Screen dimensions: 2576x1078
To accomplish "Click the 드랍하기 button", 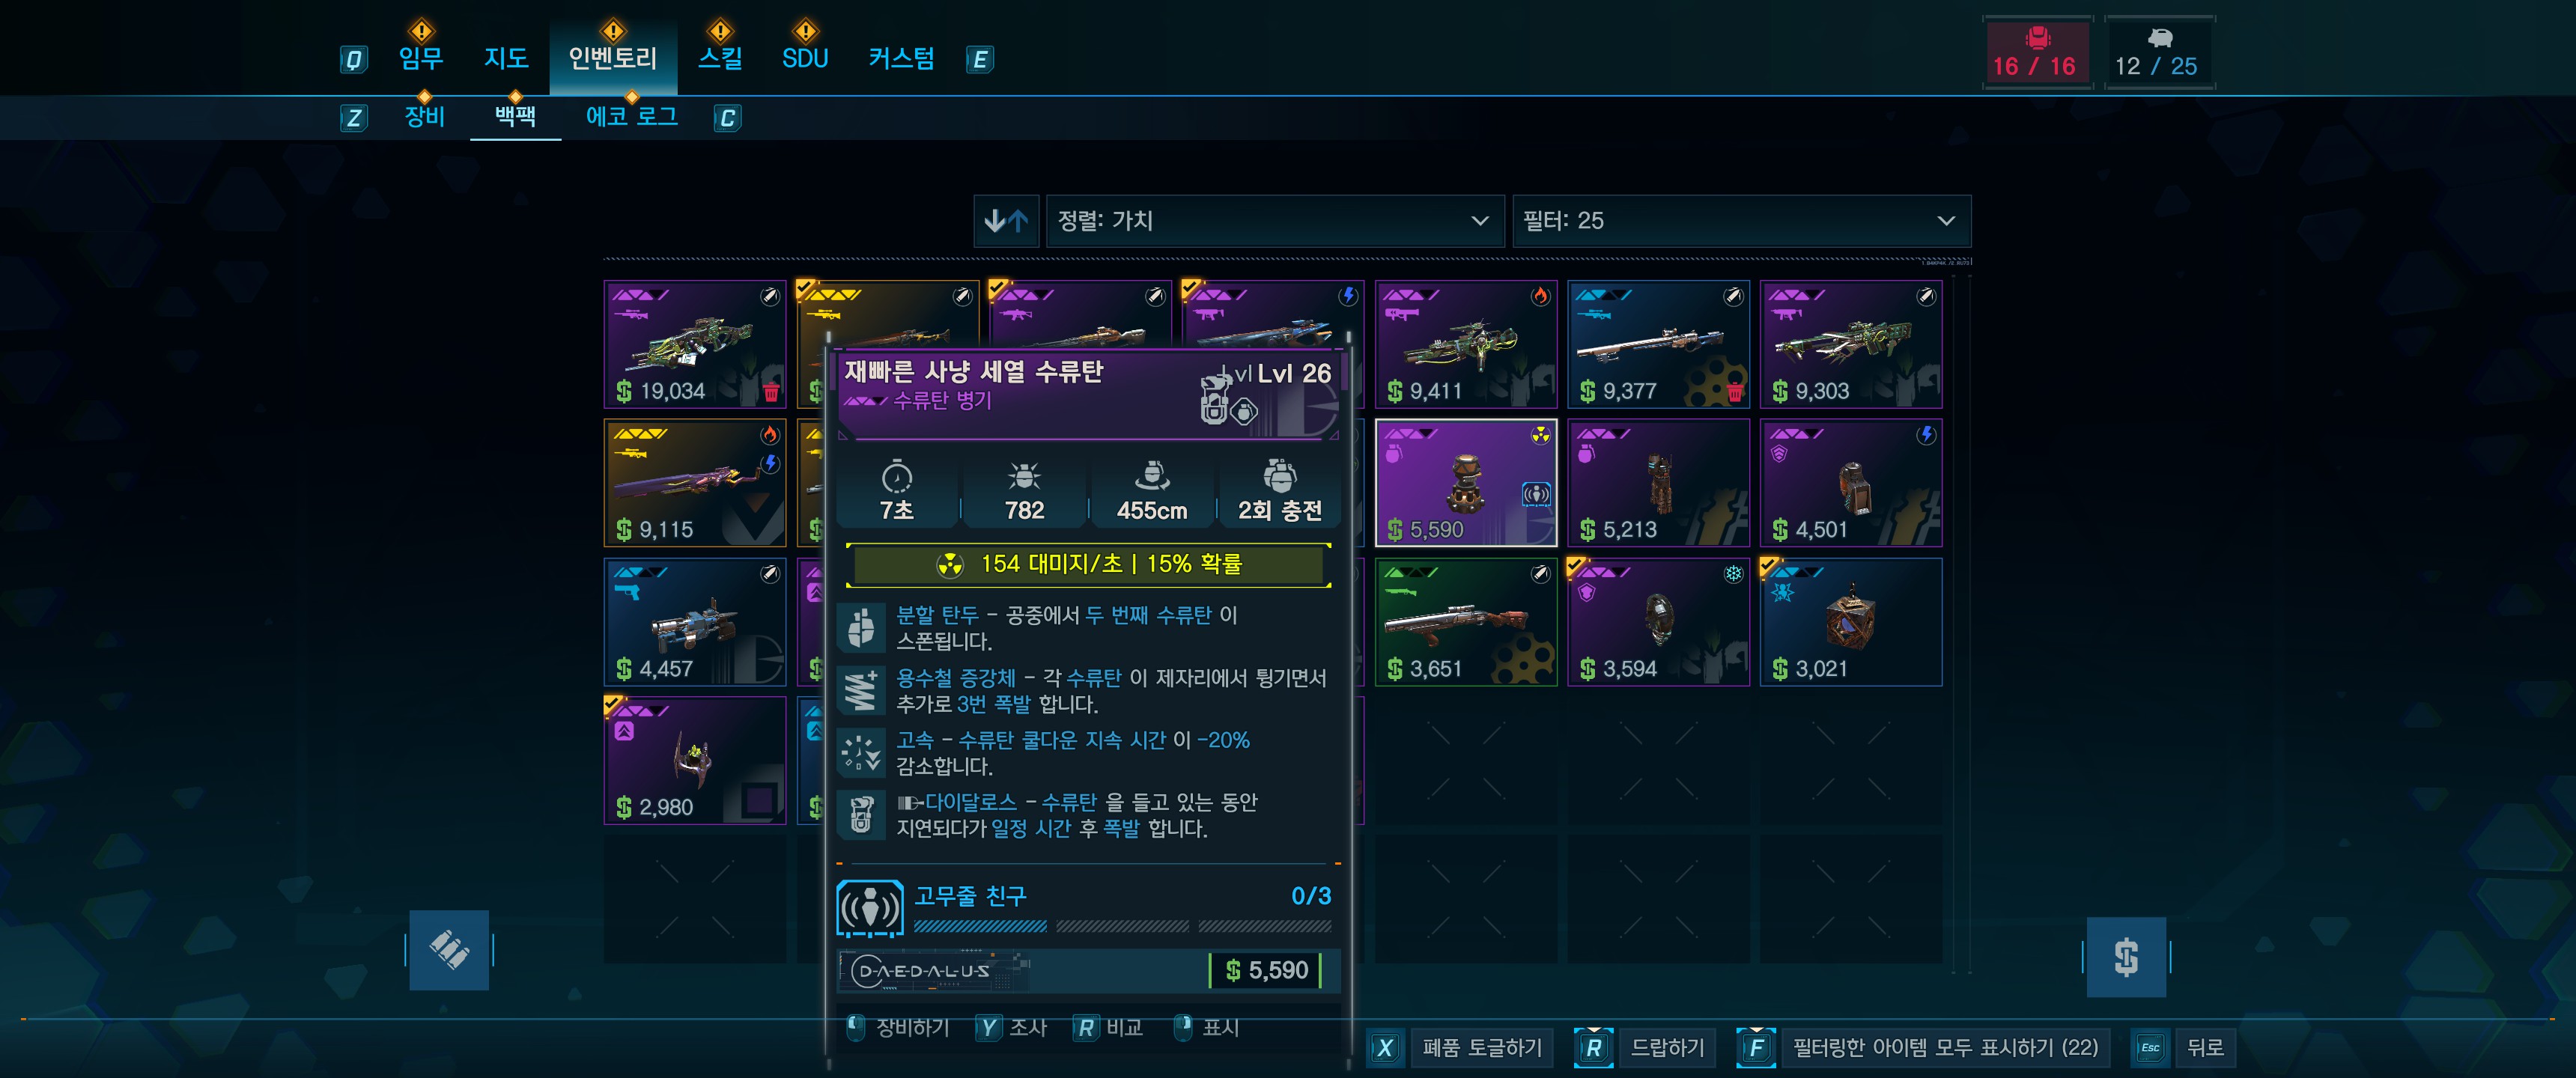I will 1667,1047.
